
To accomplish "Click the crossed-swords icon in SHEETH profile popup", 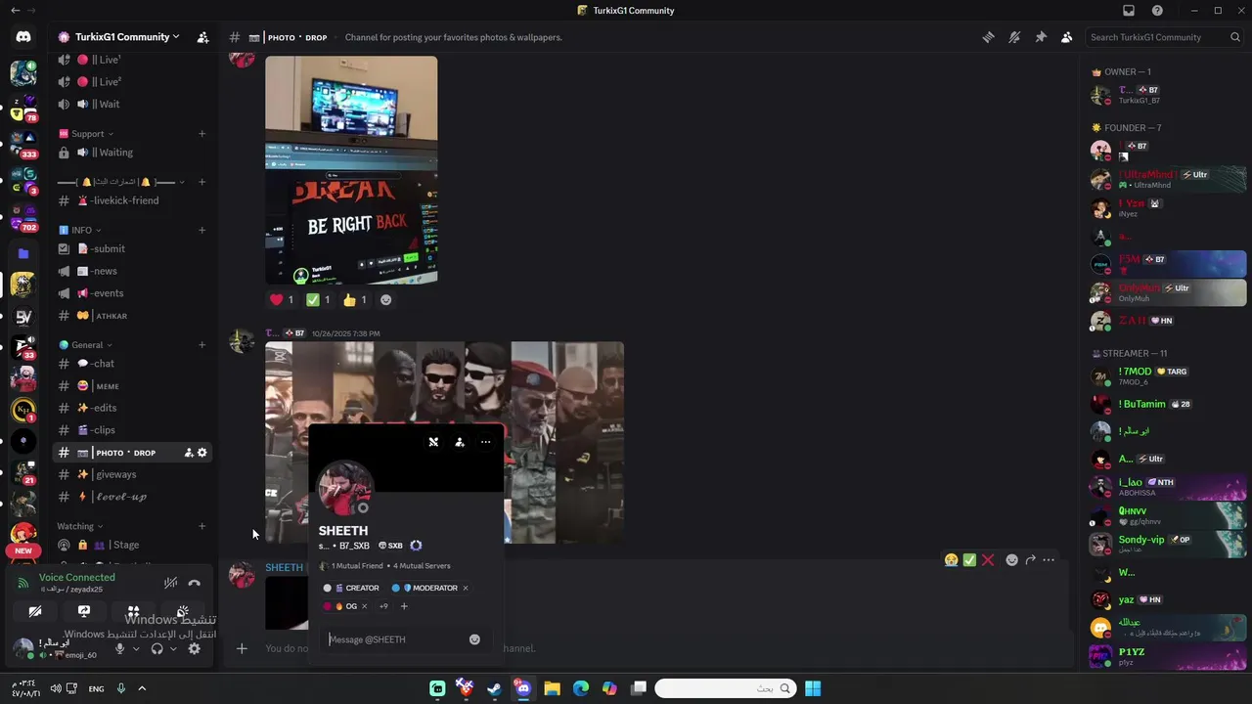I will (433, 442).
